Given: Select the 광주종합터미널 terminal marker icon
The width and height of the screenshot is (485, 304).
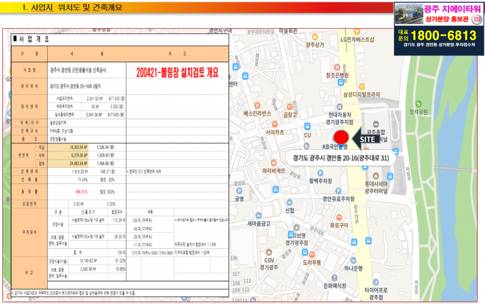Looking at the screenshot, I should [x=375, y=125].
